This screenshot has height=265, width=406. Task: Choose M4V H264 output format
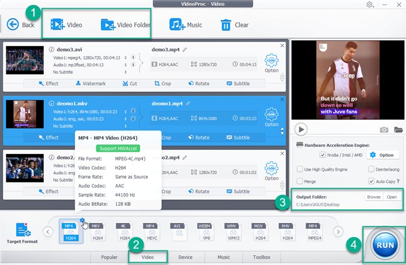(x=287, y=232)
